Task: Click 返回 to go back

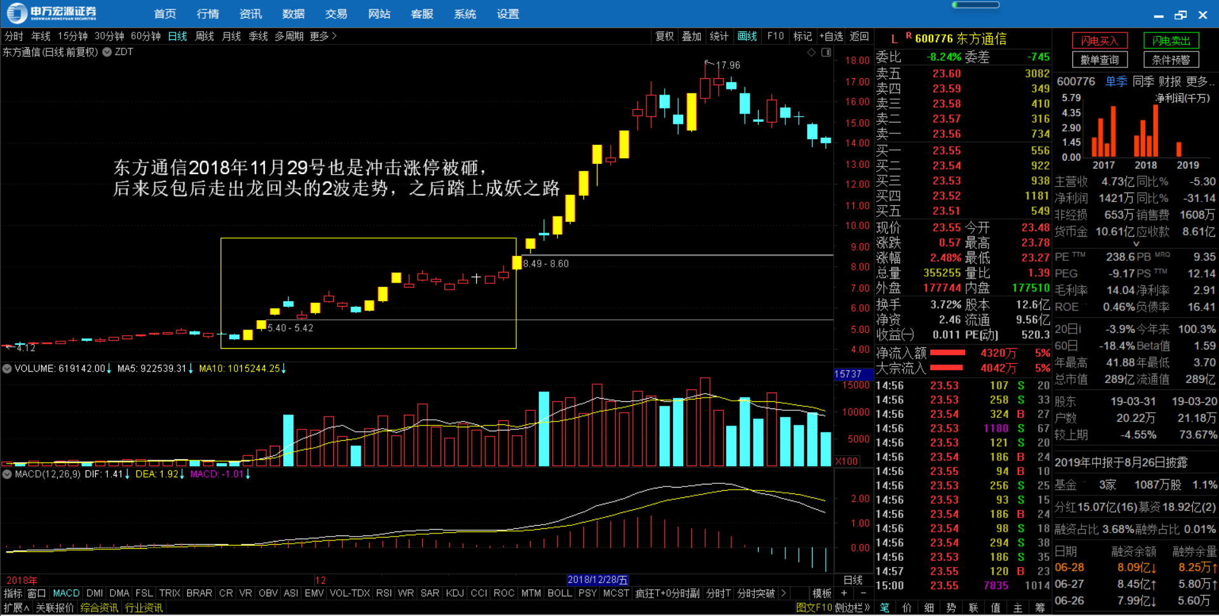Action: pyautogui.click(x=859, y=36)
